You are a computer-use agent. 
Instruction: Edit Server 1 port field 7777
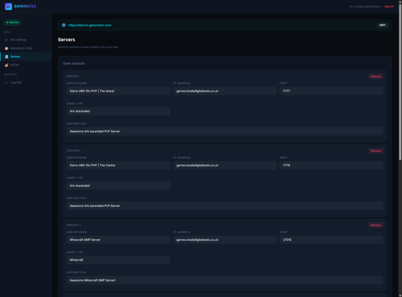tap(331, 91)
